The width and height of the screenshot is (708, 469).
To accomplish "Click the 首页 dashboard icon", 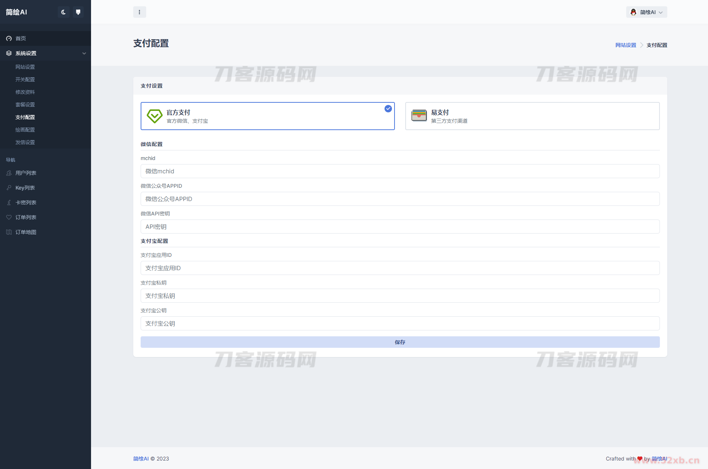I will tap(9, 38).
